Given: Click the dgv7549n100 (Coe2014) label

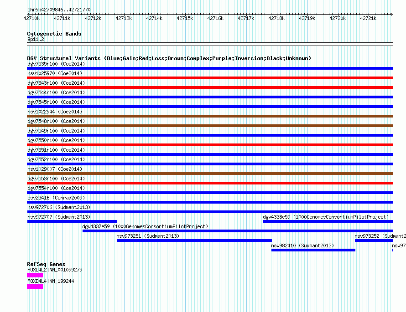Looking at the screenshot, I should [56, 131].
